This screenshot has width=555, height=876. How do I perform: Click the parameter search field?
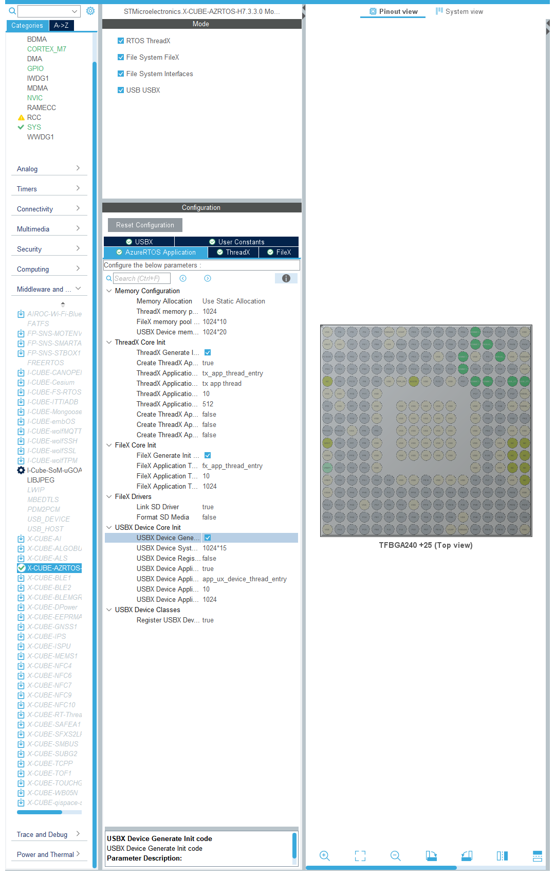click(142, 278)
